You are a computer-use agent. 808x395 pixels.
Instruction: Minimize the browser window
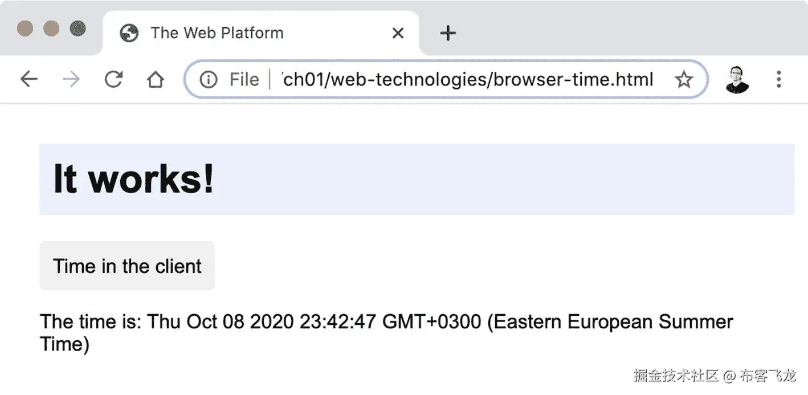tap(51, 28)
